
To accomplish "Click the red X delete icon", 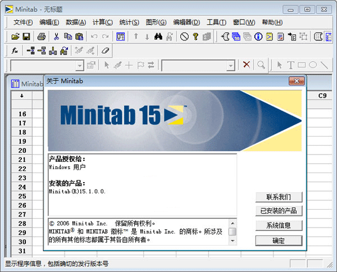I will tap(247, 65).
